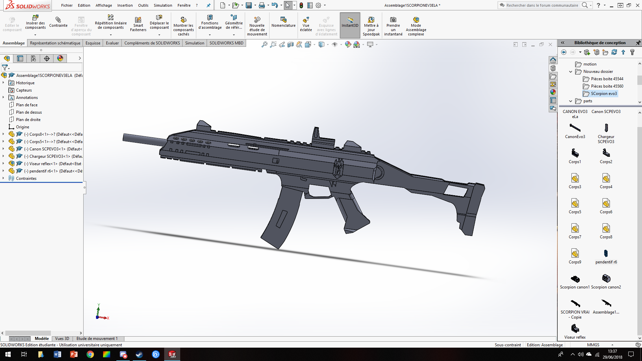Select Origine in the feature tree

22,127
